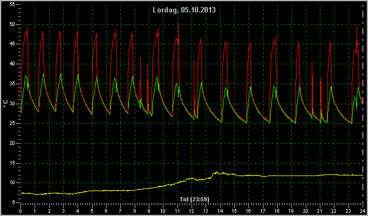Select hour 12 on the time axis

click(x=192, y=211)
